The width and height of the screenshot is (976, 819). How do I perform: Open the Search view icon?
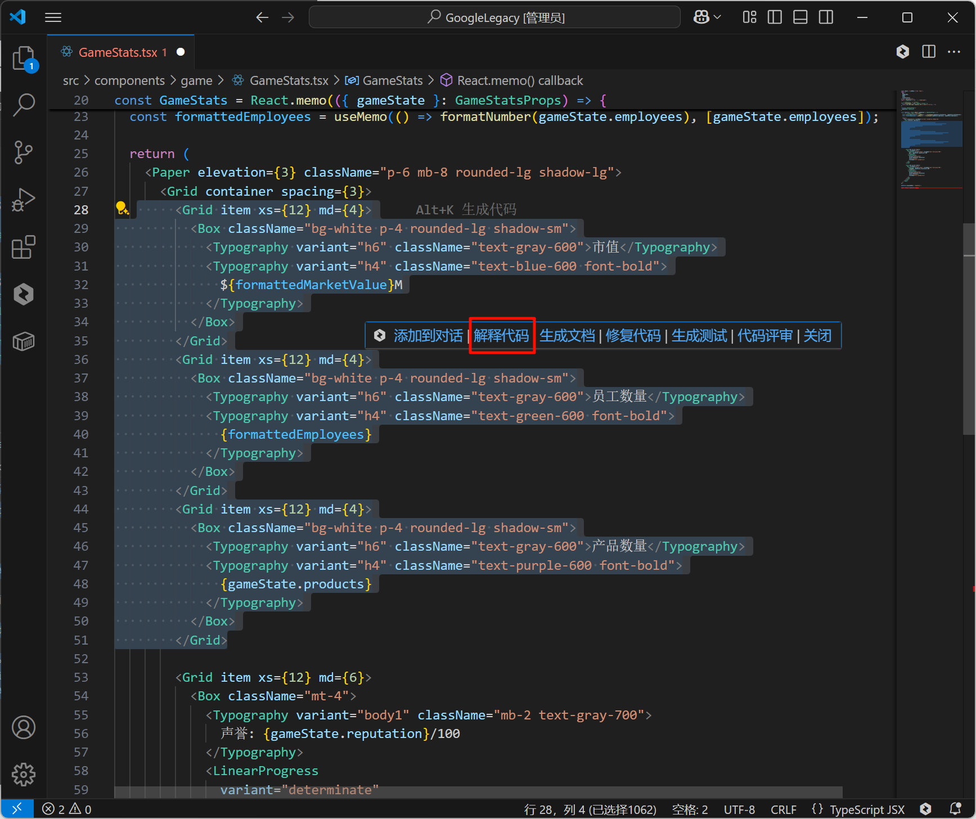coord(24,105)
